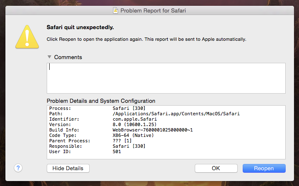Click the Safari application path text
Image resolution: width=299 pixels, height=186 pixels.
(x=176, y=114)
